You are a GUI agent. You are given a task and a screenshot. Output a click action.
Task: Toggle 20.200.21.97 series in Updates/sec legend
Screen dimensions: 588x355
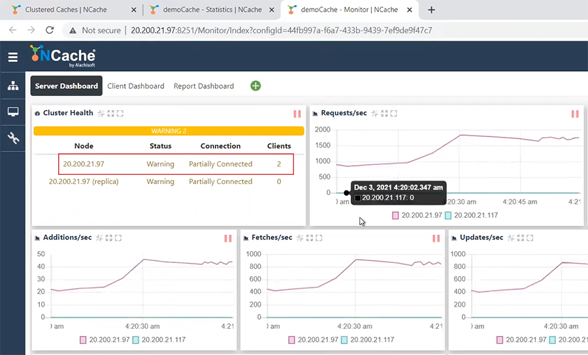[x=521, y=339]
